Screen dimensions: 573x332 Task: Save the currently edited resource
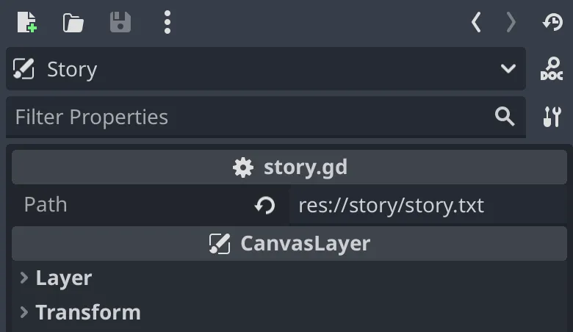(120, 23)
